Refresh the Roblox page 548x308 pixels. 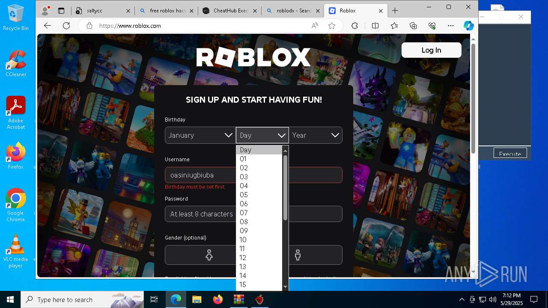tap(66, 26)
